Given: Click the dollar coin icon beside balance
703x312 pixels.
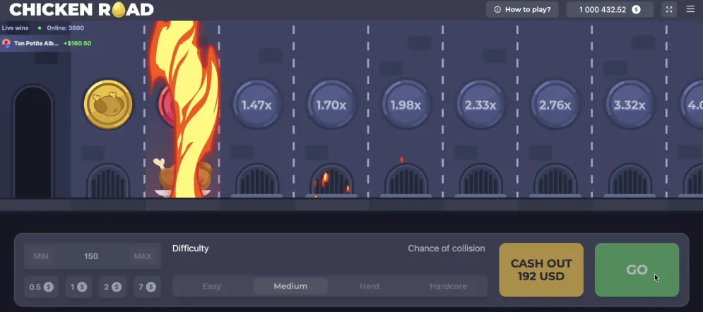Looking at the screenshot, I should [x=636, y=9].
